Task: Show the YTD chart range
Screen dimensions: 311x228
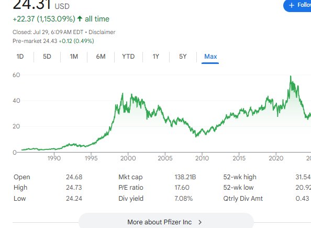Action: 128,57
